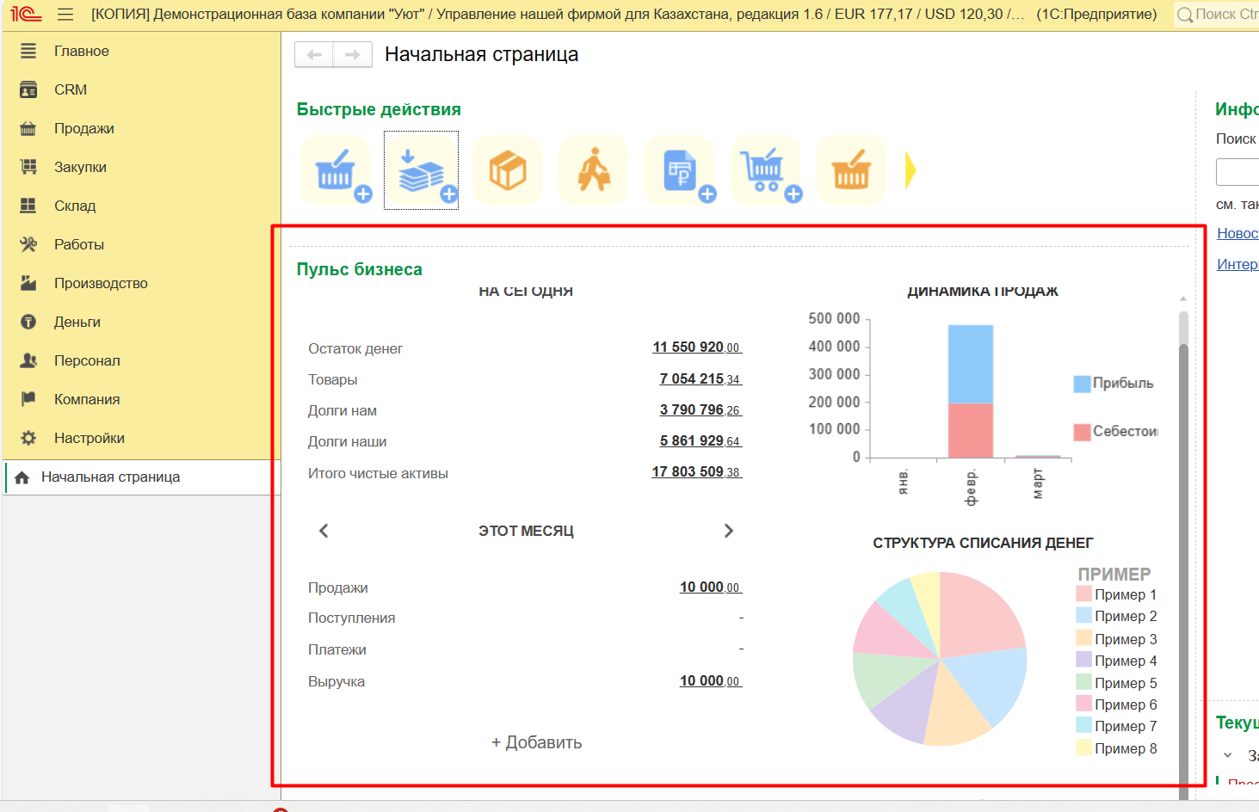
Task: Click the blue basket with plus quick action
Action: 336,170
